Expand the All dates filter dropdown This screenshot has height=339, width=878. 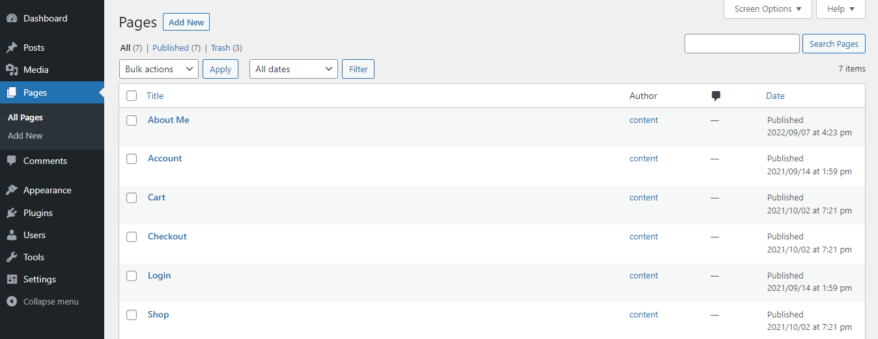pos(293,69)
